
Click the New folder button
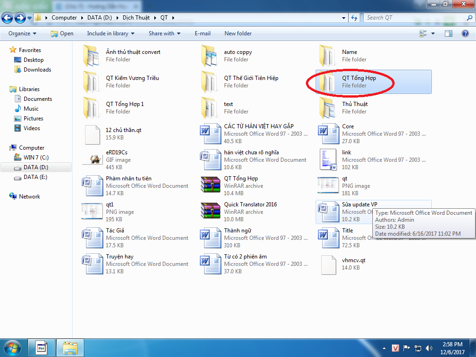[x=238, y=33]
